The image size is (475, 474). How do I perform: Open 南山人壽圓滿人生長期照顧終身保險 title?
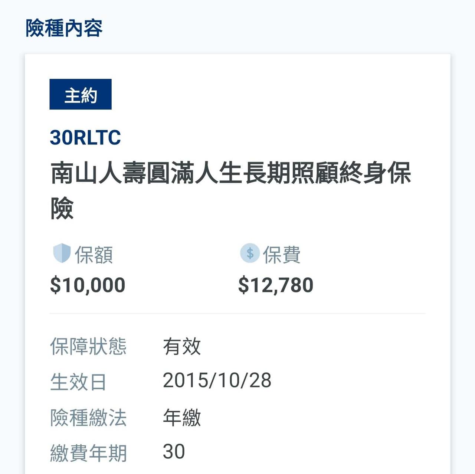[230, 190]
